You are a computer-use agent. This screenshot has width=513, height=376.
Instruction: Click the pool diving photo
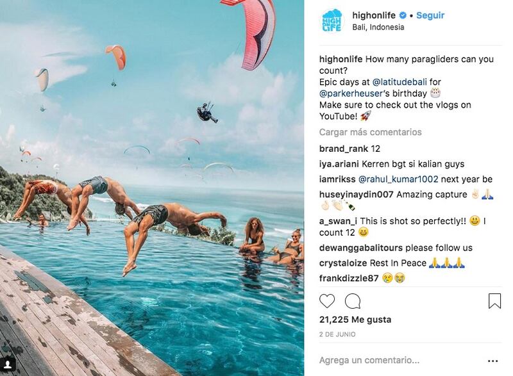tap(152, 188)
